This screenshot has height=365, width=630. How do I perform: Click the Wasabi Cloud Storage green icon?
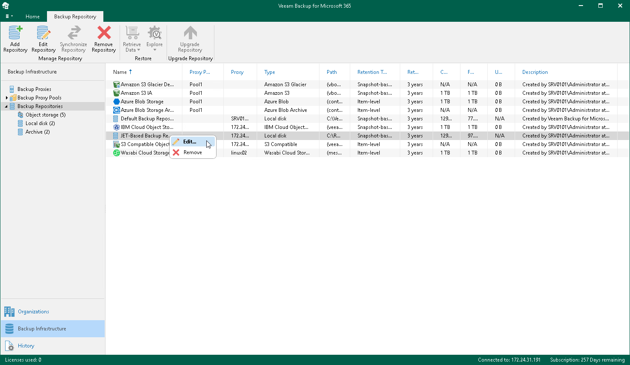(116, 153)
